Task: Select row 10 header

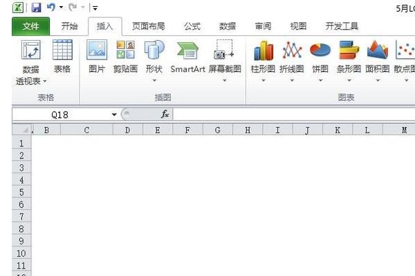Action: 21,253
